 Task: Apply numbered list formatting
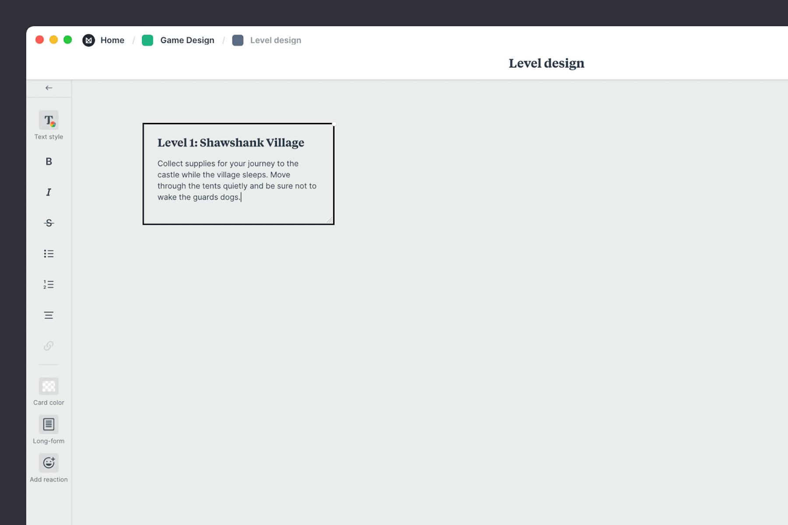coord(49,284)
